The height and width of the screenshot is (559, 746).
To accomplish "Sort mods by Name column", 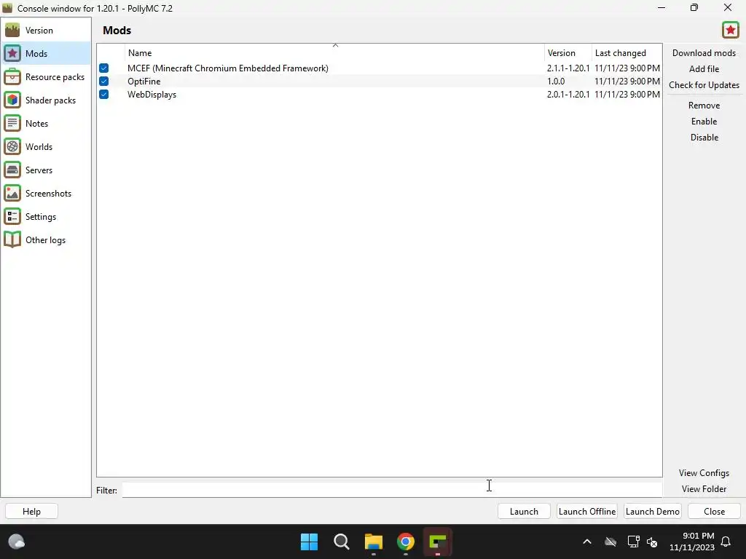I will [x=334, y=52].
